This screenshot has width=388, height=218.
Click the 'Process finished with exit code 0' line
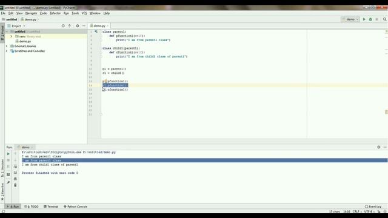tap(50, 173)
